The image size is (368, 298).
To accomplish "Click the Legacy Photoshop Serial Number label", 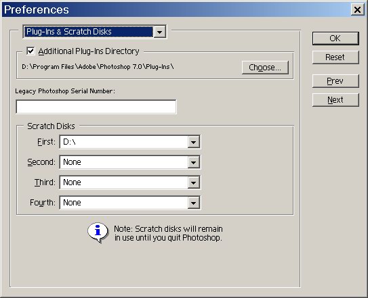I will (x=65, y=91).
